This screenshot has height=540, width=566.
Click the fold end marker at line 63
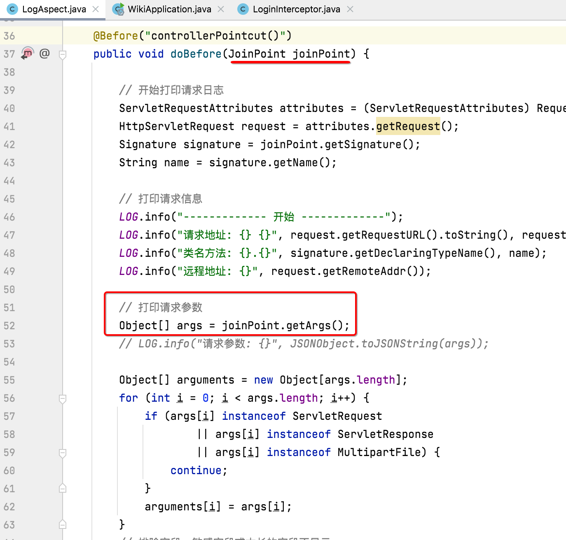click(63, 524)
